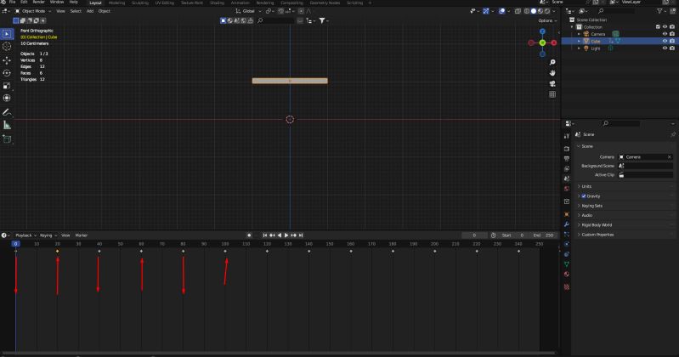Screen dimensions: 679x357
Task: Select the Cursor tool in left toolbar
Action: 7,47
